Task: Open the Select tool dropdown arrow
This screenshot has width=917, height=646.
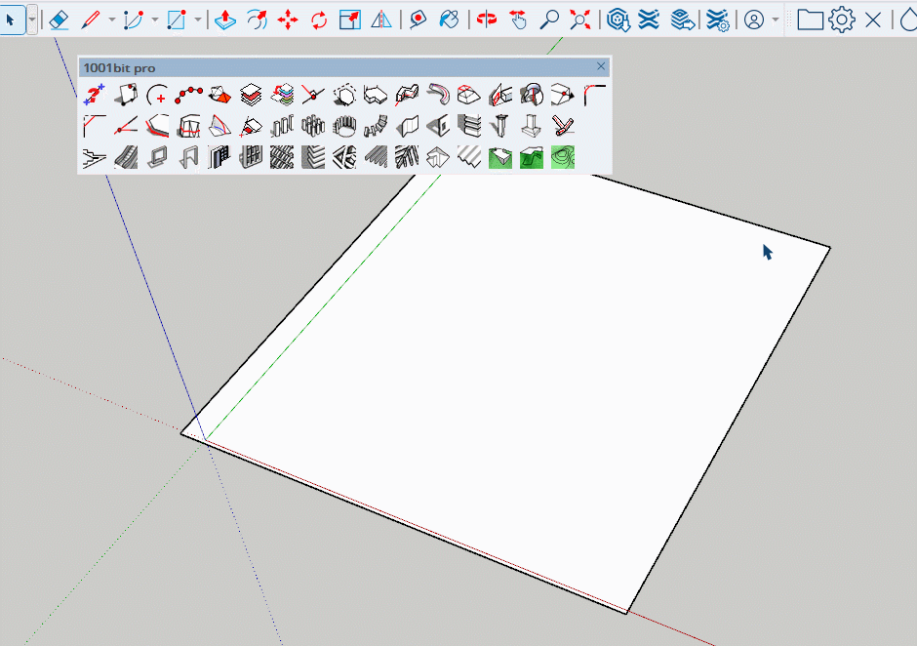Action: (32, 20)
